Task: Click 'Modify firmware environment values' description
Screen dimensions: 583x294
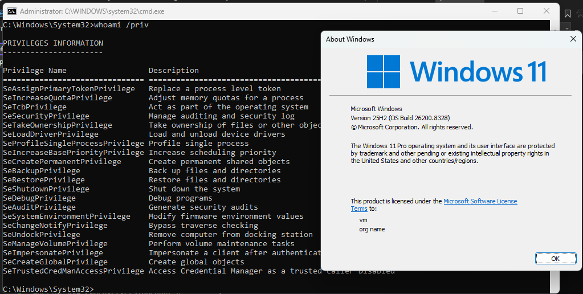Action: pos(226,217)
